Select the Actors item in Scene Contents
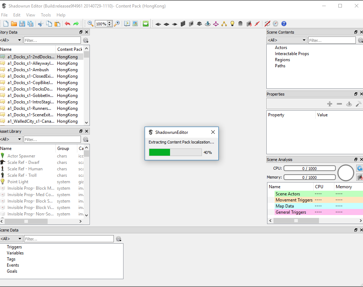This screenshot has width=363, height=287. tap(281, 48)
